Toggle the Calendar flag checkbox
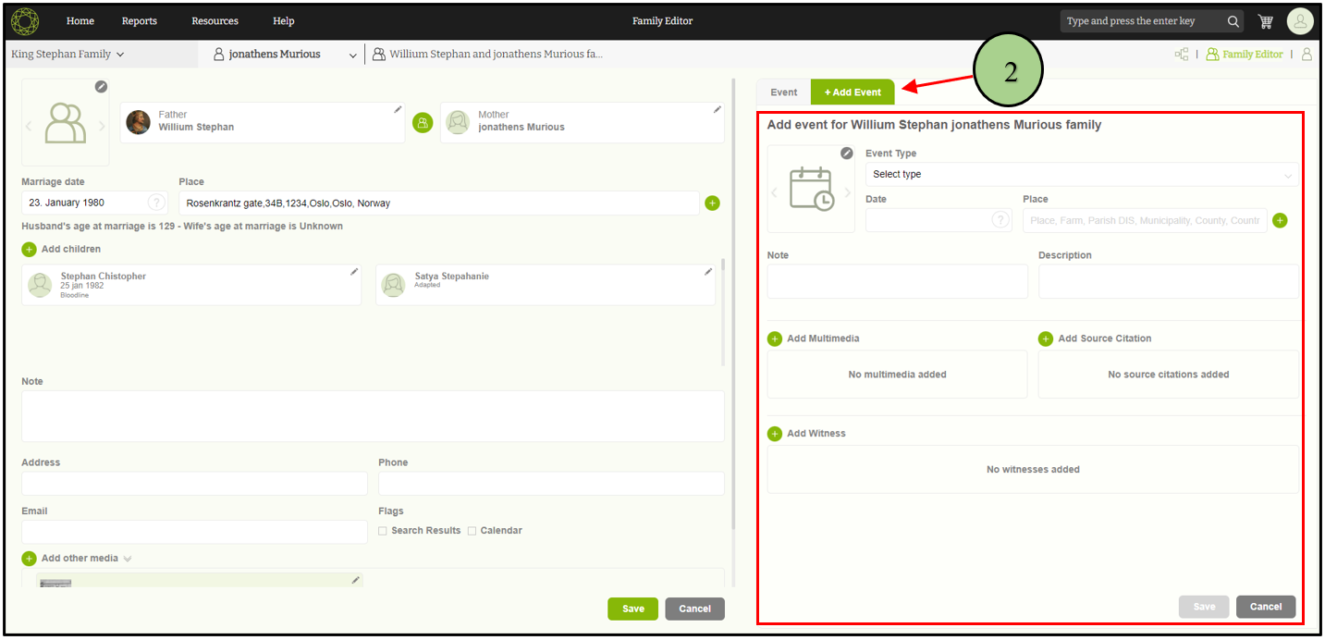Screen dimensions: 1325x640 pyautogui.click(x=472, y=531)
